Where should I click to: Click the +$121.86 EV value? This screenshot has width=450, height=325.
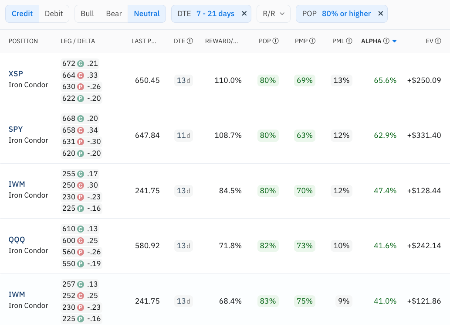point(424,301)
